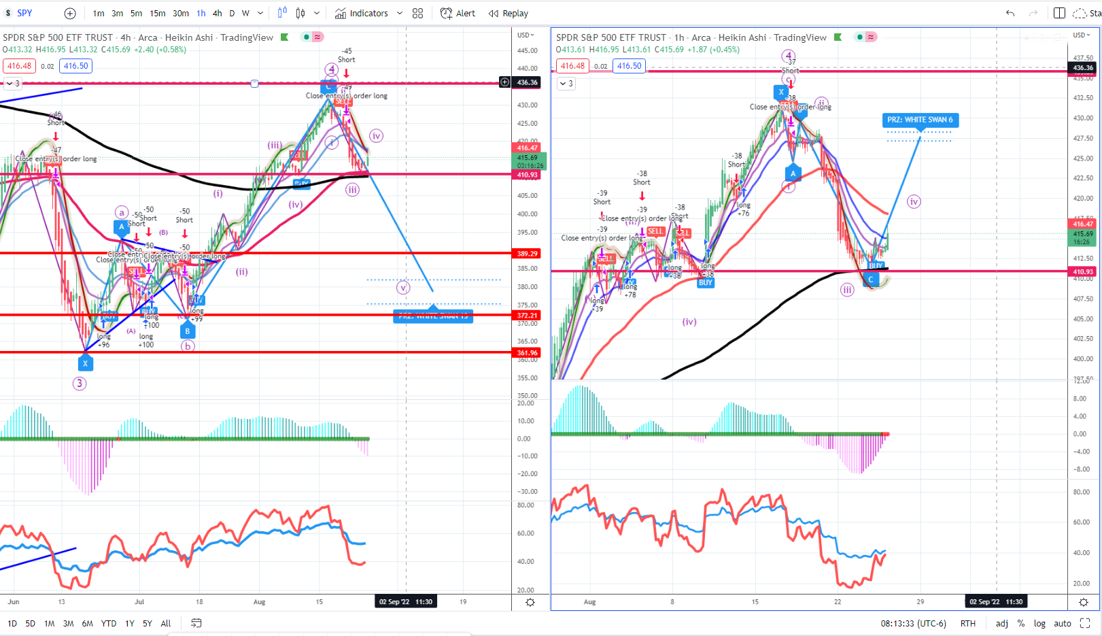Screen dimensions: 1102x636
Task: Open timezone menu 08:13:33 (UTC-6)
Action: [x=914, y=623]
